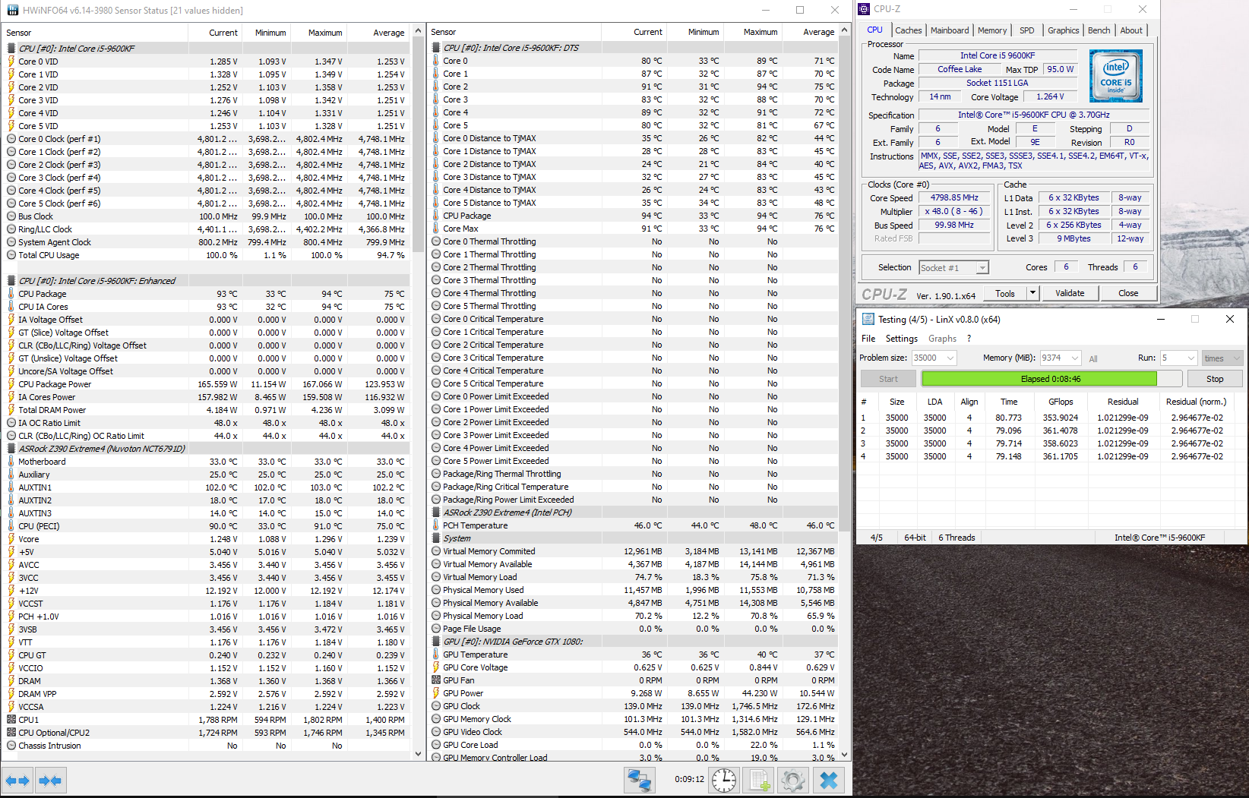Image resolution: width=1249 pixels, height=798 pixels.
Task: Open the Bench tab in CPU-Z
Action: point(1099,30)
